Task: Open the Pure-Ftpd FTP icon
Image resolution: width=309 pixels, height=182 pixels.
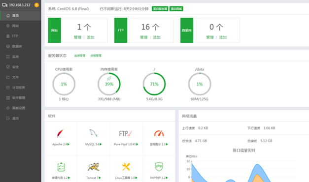Action: 126,133
